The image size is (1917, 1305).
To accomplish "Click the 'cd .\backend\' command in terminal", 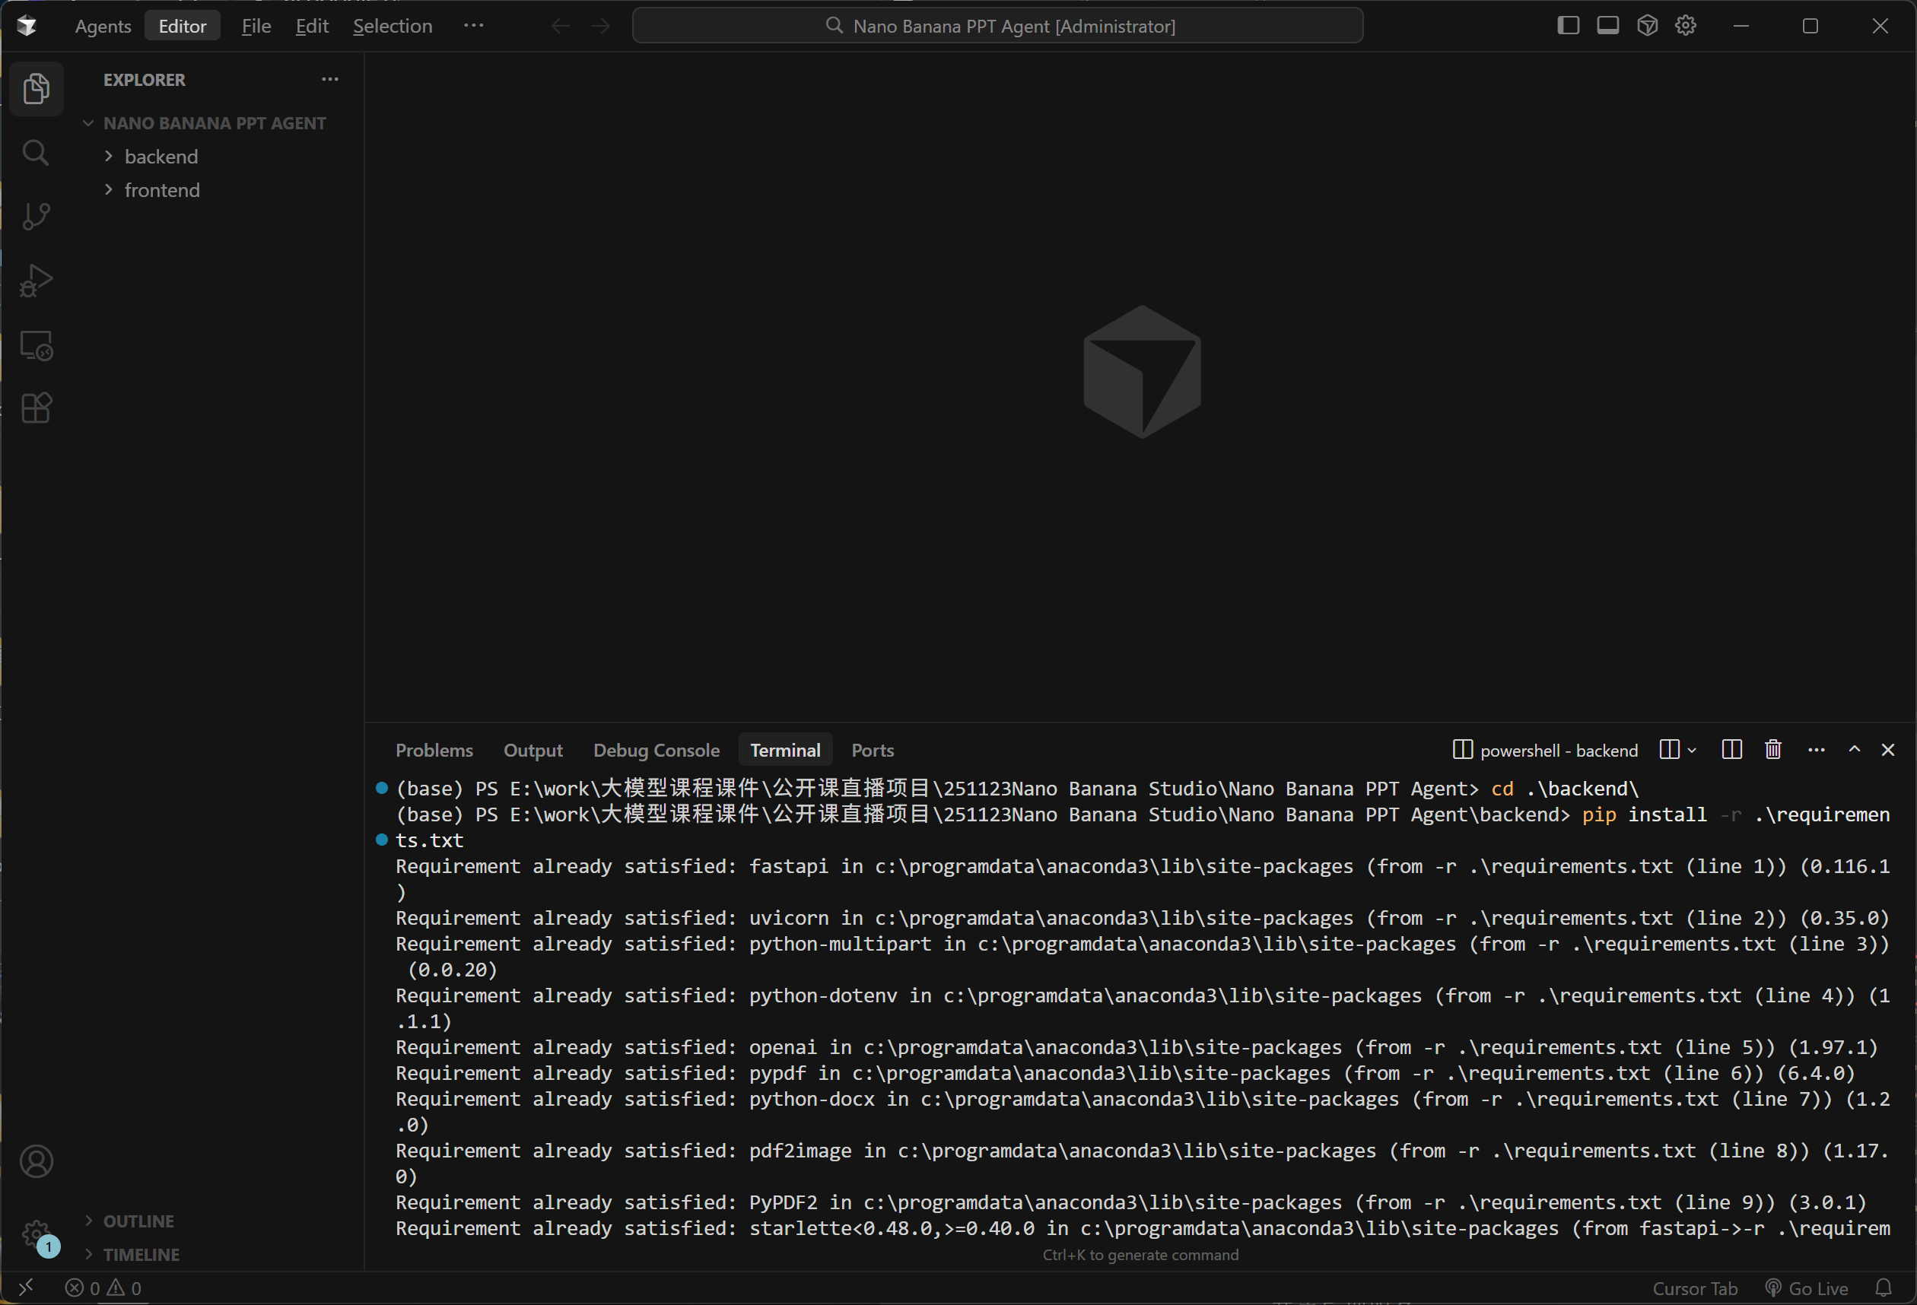I will point(1564,789).
